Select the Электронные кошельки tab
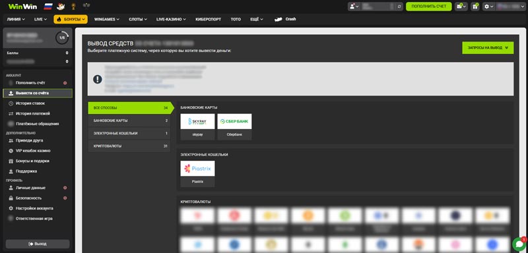 pos(129,133)
